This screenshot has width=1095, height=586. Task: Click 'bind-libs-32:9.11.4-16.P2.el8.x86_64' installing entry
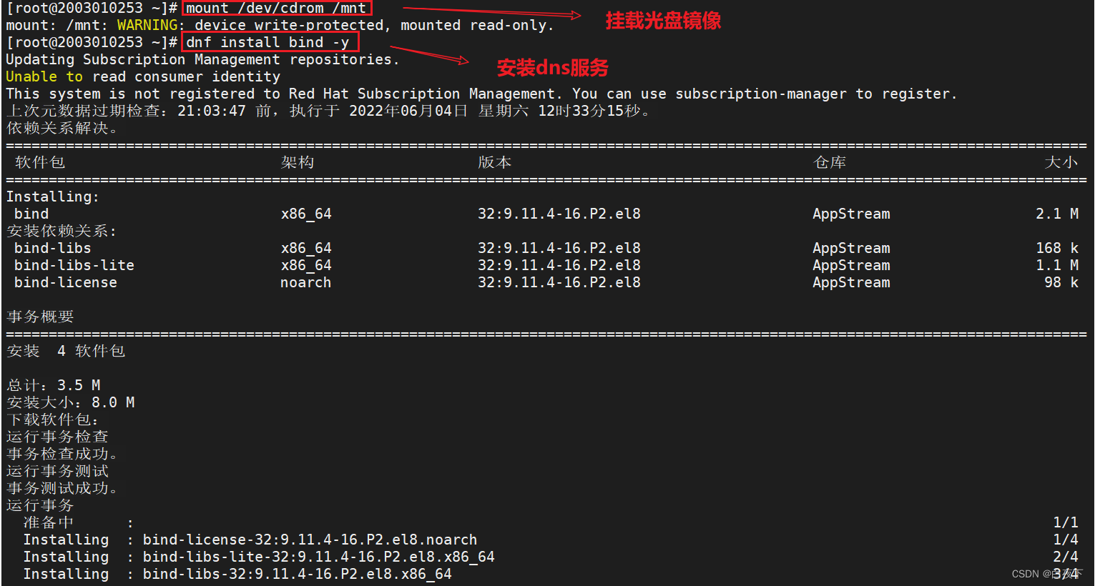click(298, 574)
